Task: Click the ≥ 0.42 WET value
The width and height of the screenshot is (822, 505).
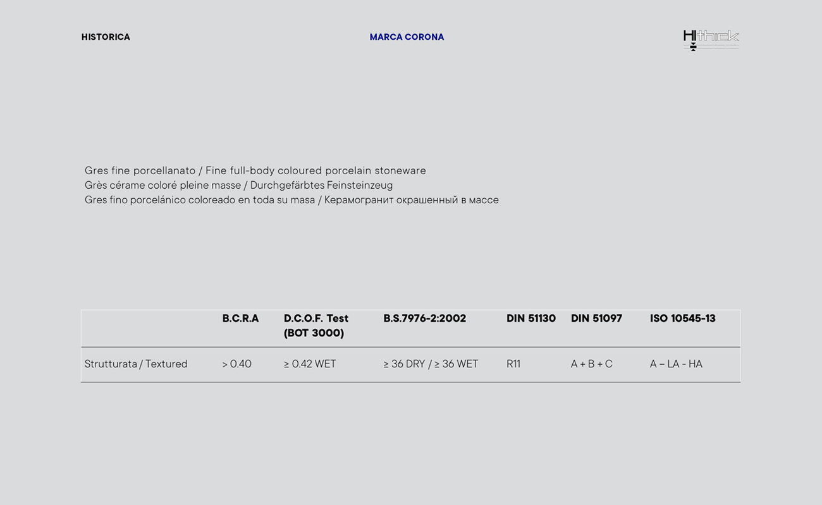Action: (310, 364)
